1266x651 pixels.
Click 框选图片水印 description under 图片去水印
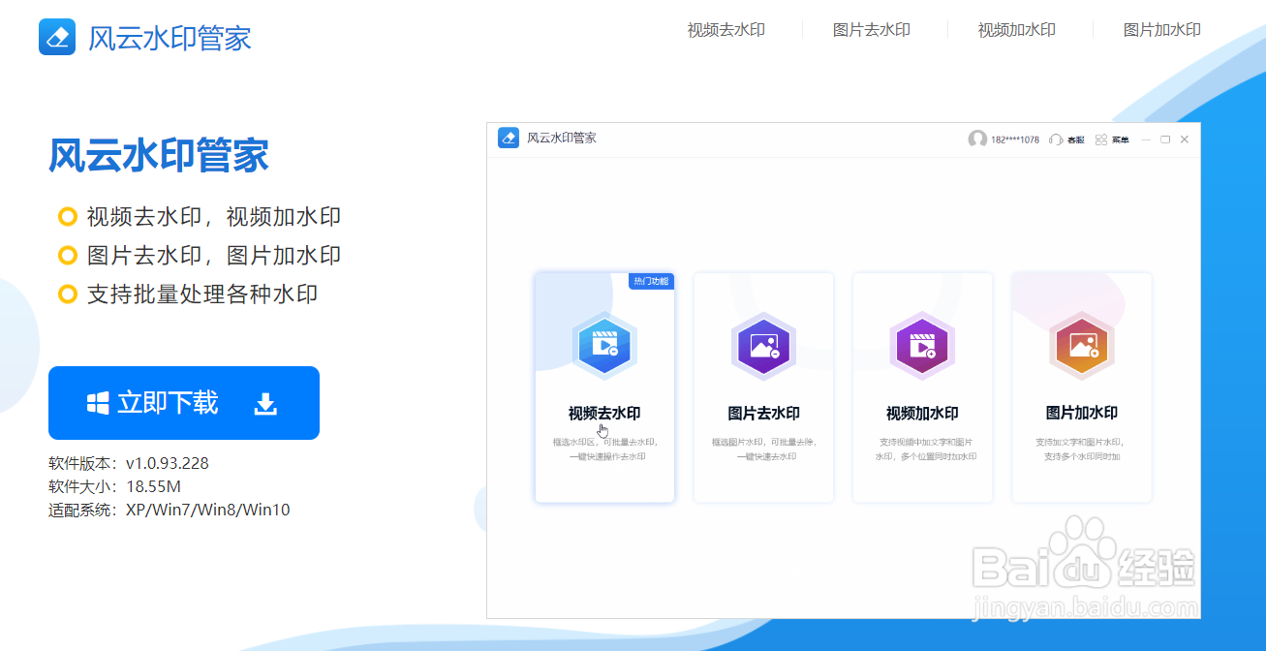(765, 449)
